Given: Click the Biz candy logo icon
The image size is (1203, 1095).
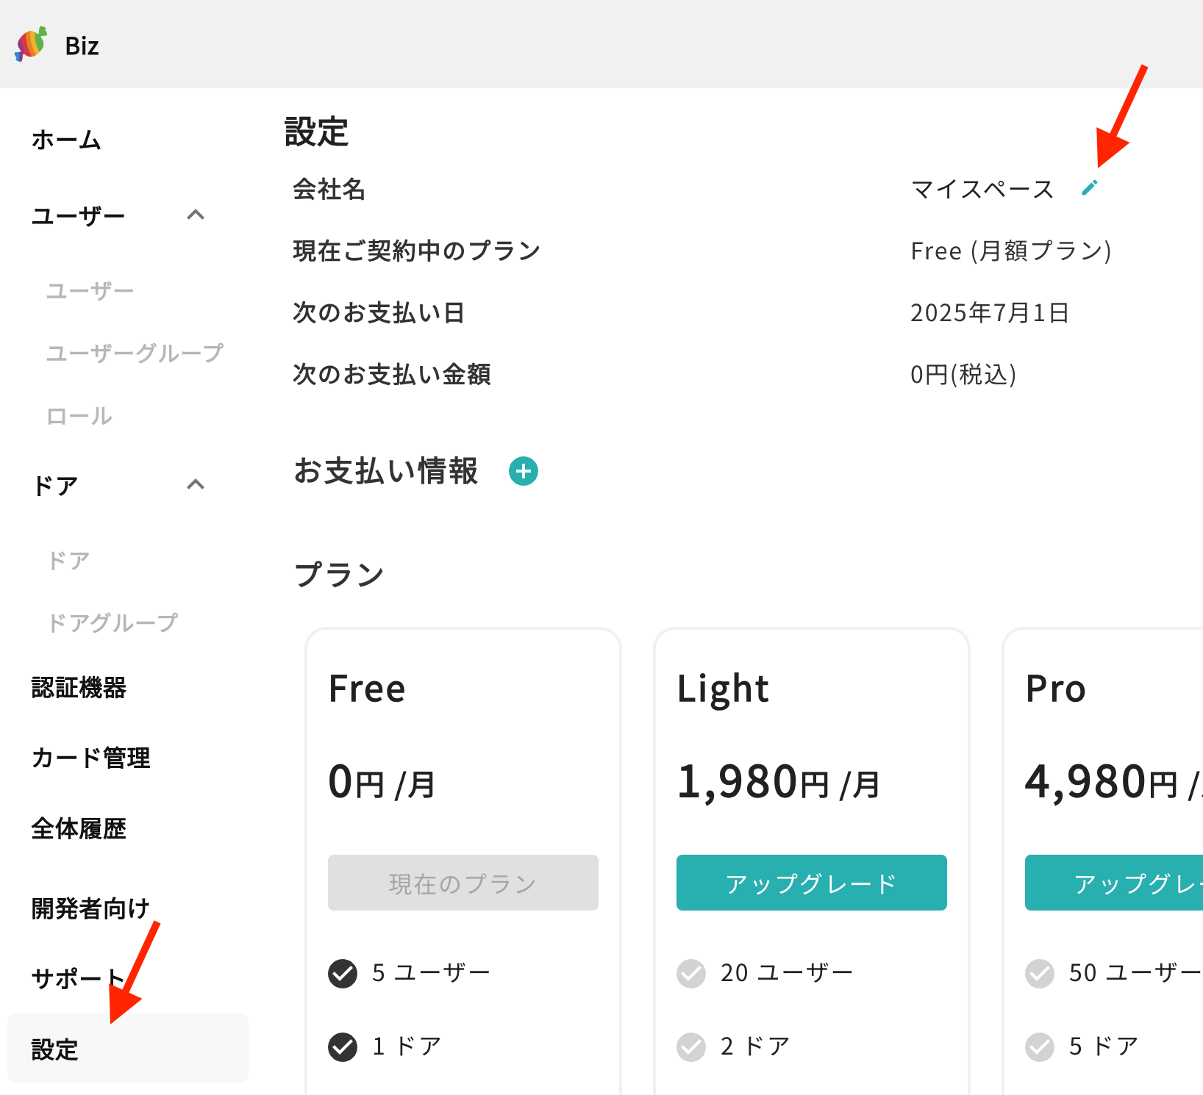Looking at the screenshot, I should click(x=31, y=45).
